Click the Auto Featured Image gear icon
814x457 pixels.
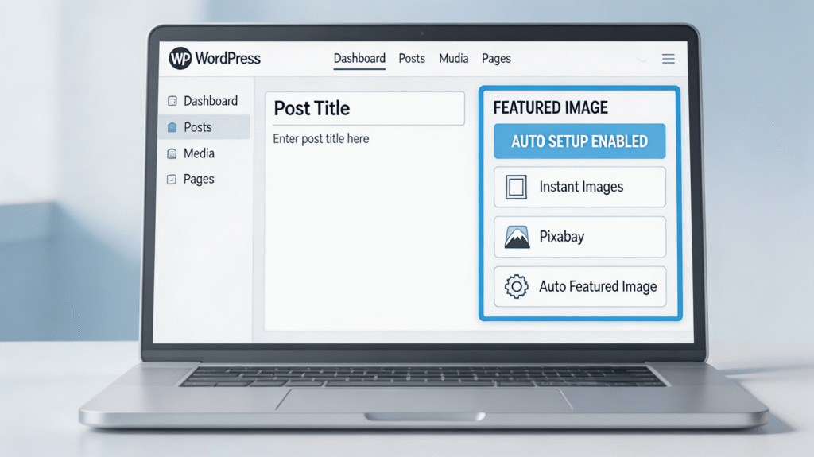(x=517, y=286)
